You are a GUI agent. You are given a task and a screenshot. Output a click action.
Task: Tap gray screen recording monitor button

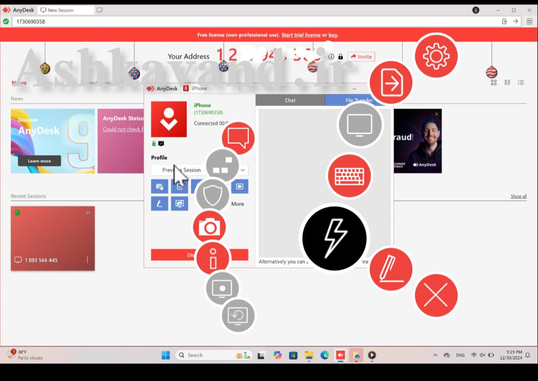coord(222,288)
